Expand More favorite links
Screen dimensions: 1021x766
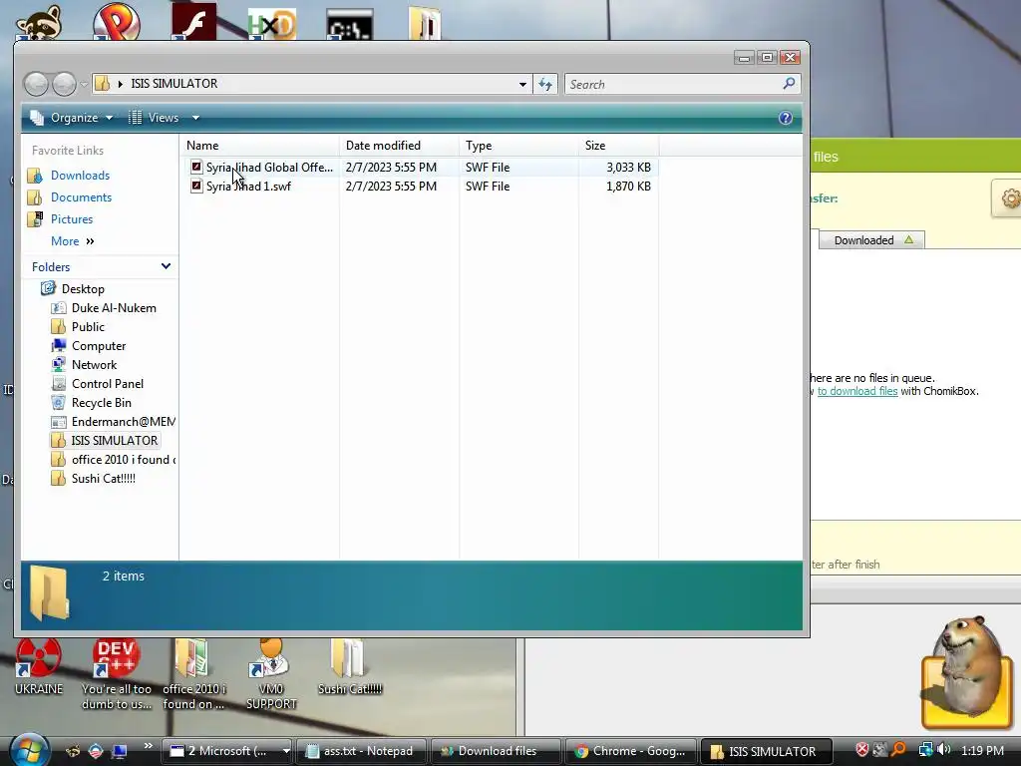point(72,241)
